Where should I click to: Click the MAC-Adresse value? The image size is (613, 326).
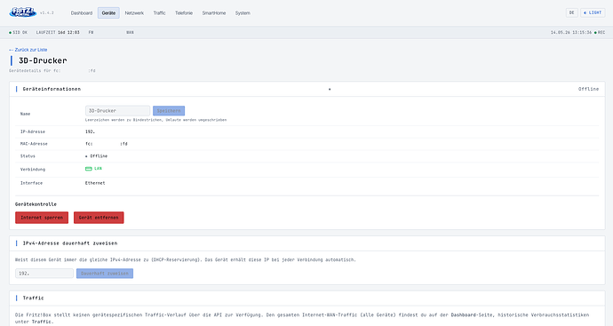[x=107, y=144]
